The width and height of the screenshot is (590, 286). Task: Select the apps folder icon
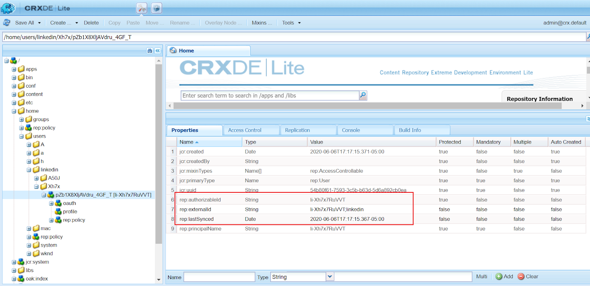[x=21, y=69]
